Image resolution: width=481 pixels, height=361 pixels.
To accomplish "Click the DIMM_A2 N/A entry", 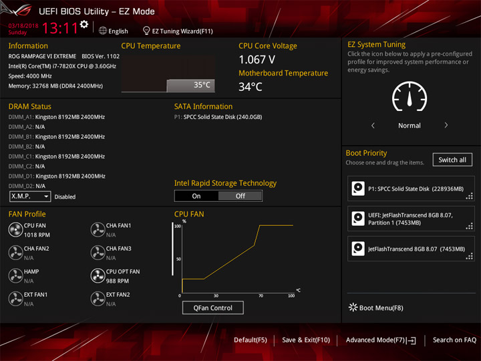I will point(26,127).
